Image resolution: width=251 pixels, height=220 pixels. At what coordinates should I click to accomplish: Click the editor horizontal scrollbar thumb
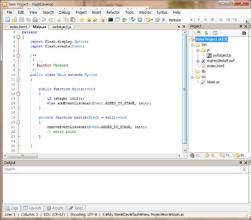coord(23,156)
